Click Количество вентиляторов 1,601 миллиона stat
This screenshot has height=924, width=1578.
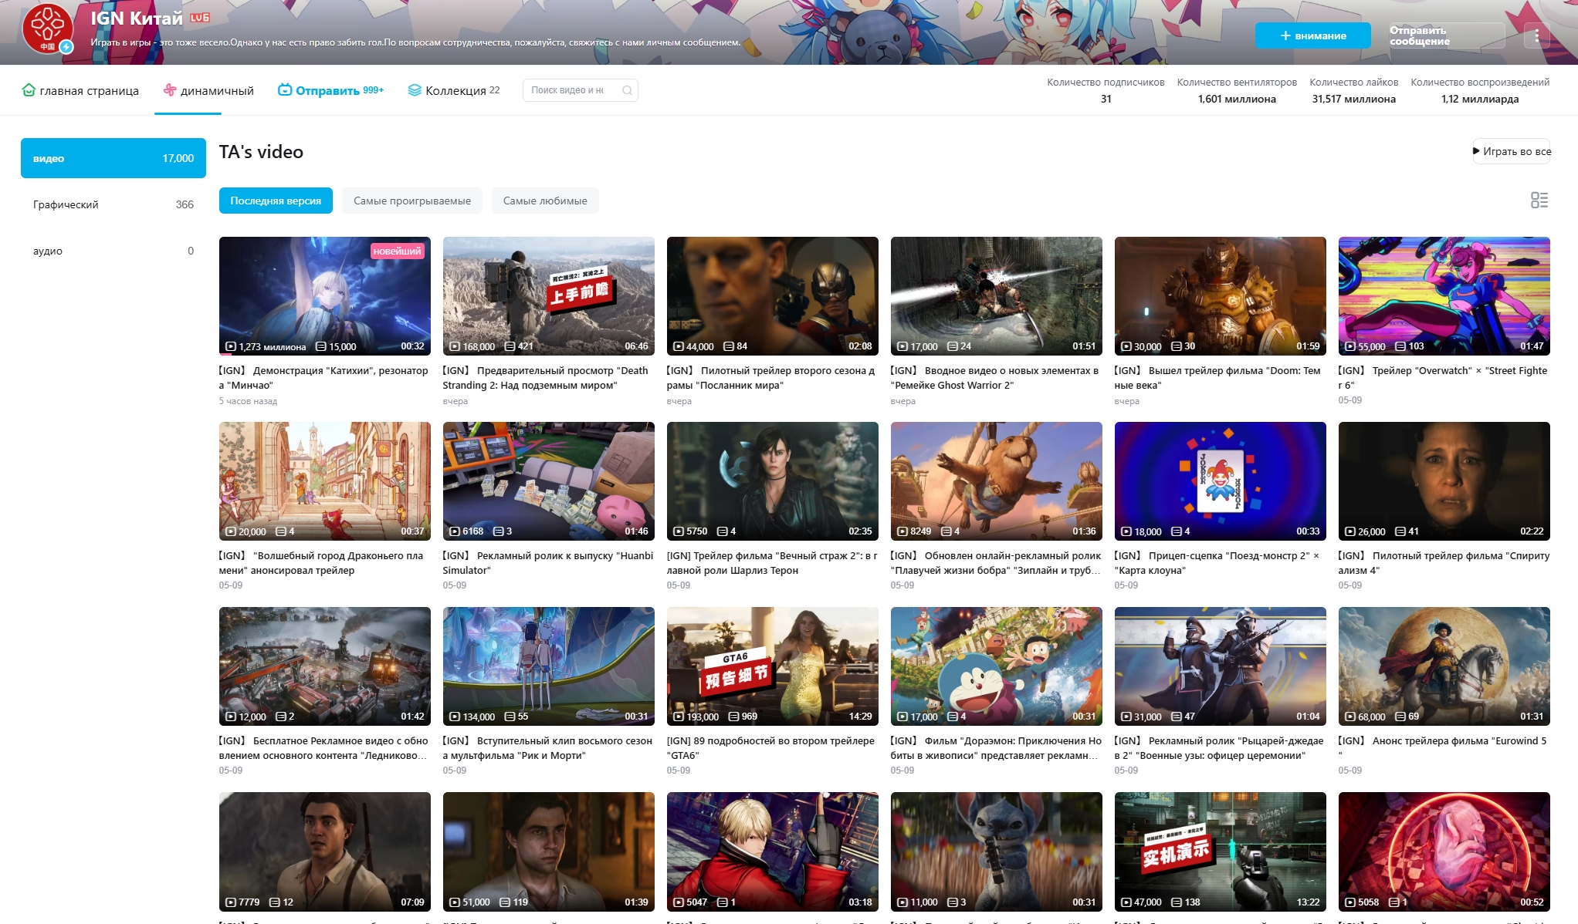coord(1237,90)
